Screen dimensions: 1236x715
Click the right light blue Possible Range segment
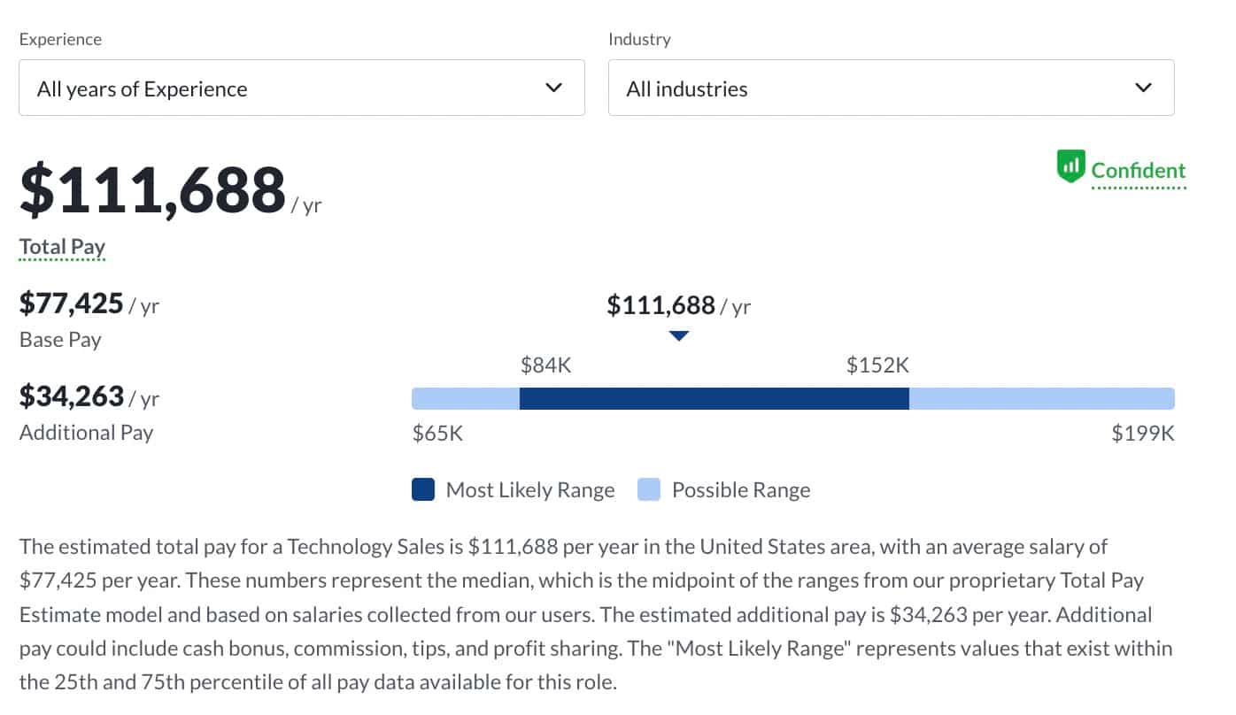1041,398
